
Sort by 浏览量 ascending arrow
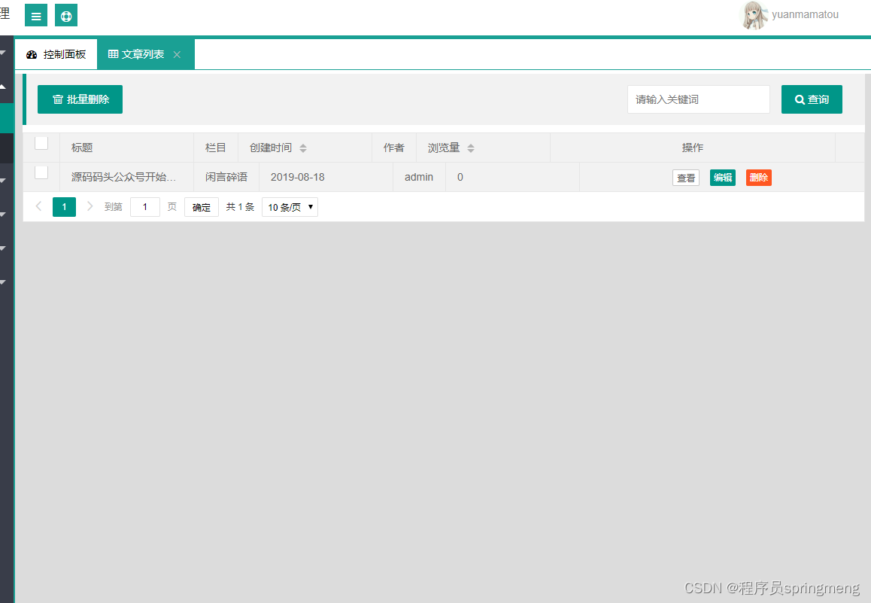pyautogui.click(x=471, y=145)
